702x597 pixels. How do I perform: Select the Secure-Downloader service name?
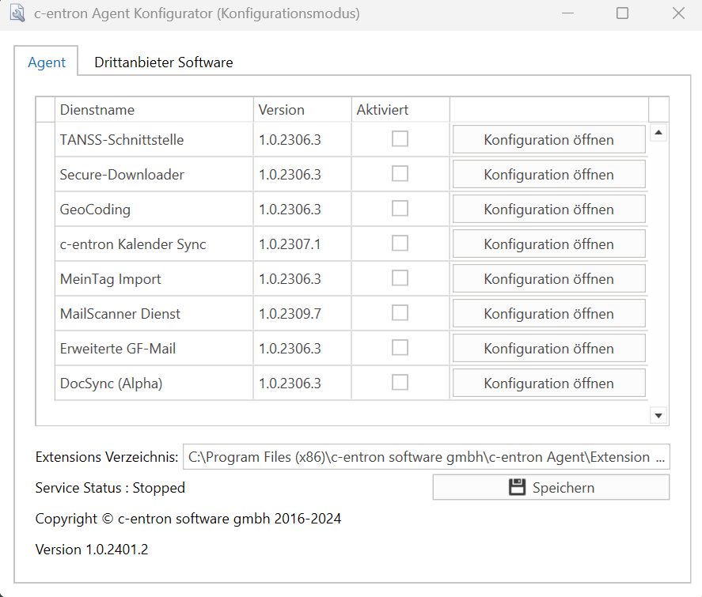122,175
